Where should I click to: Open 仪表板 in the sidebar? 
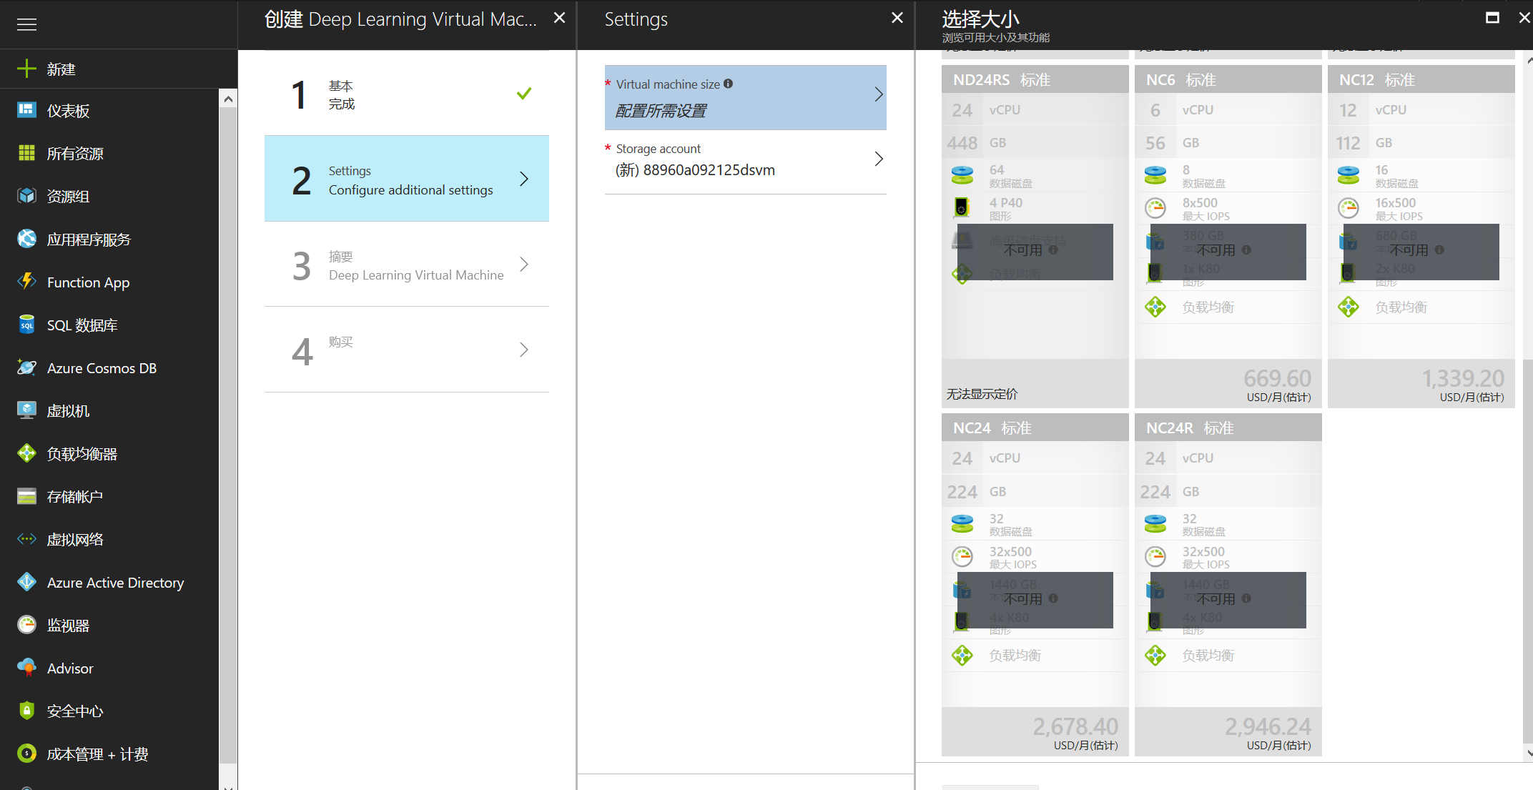109,110
